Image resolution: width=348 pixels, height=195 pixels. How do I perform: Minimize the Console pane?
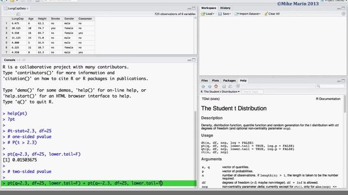tap(189, 60)
